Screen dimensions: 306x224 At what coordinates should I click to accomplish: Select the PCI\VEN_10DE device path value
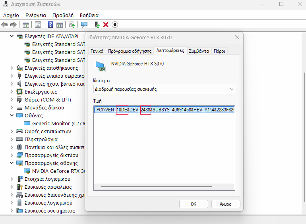(164, 110)
